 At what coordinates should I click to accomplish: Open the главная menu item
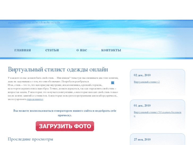pyautogui.click(x=23, y=50)
